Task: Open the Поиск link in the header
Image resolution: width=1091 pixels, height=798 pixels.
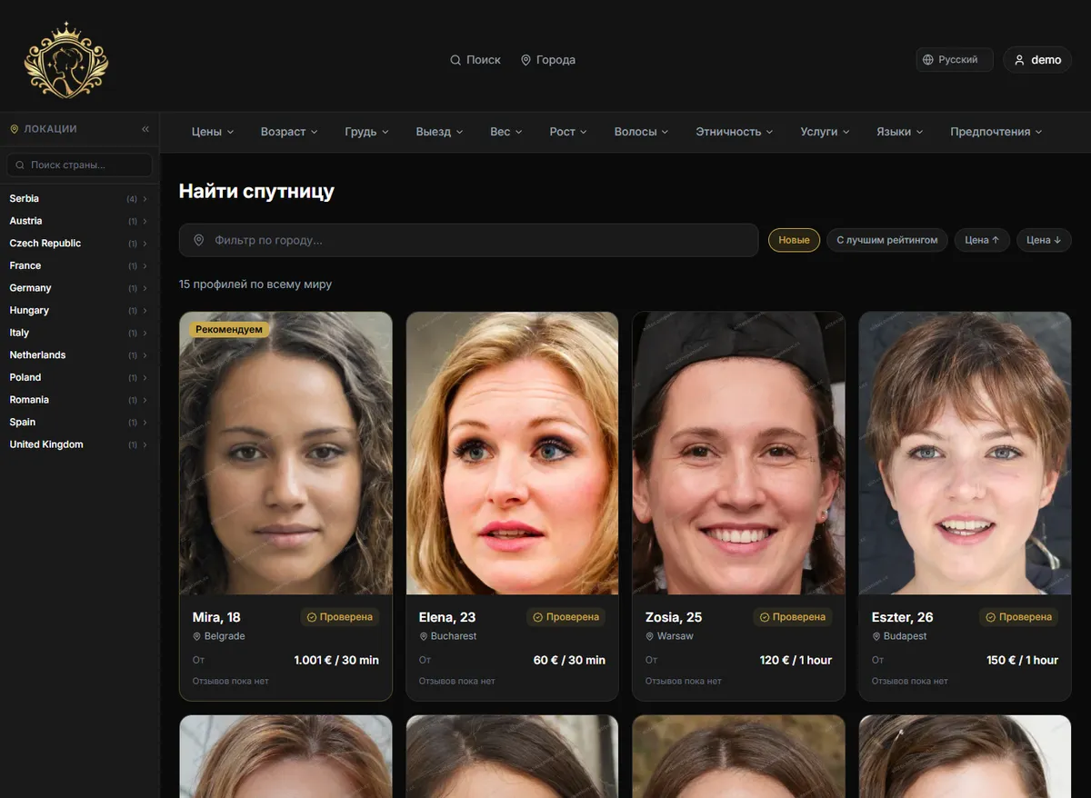Action: [x=475, y=60]
